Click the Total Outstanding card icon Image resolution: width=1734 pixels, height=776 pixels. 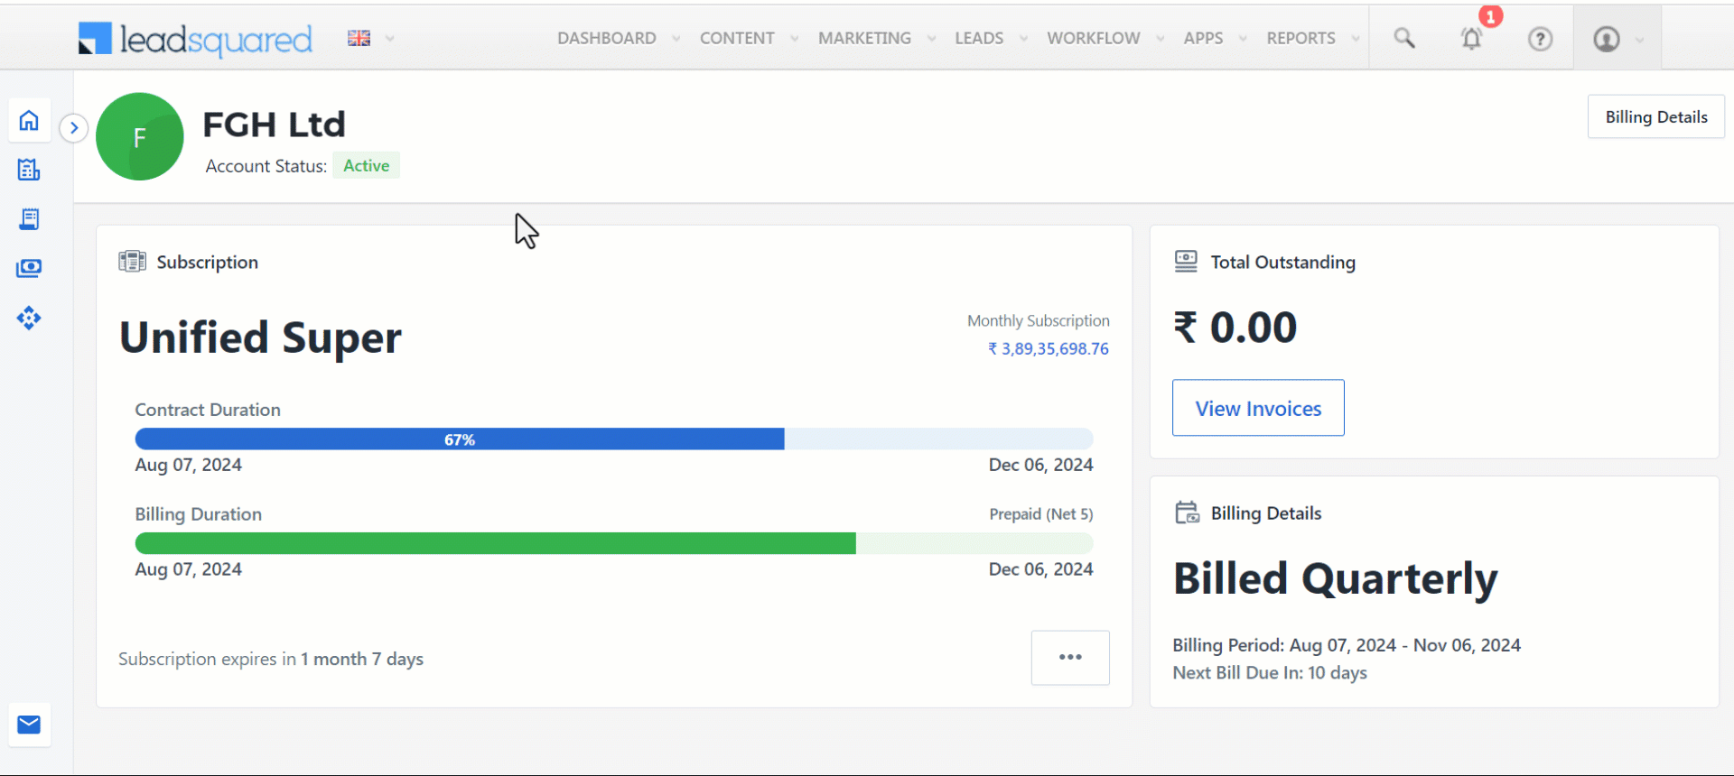coord(1186,262)
